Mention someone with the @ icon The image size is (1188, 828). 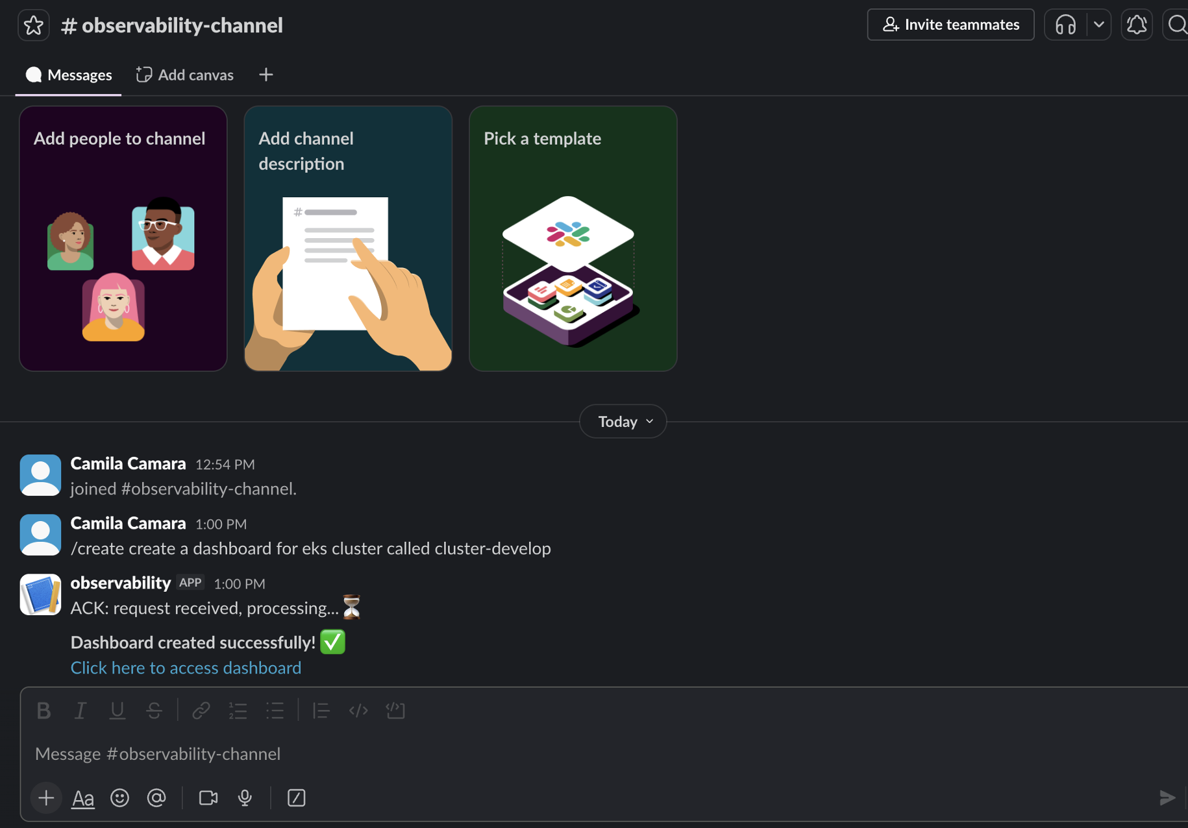156,798
